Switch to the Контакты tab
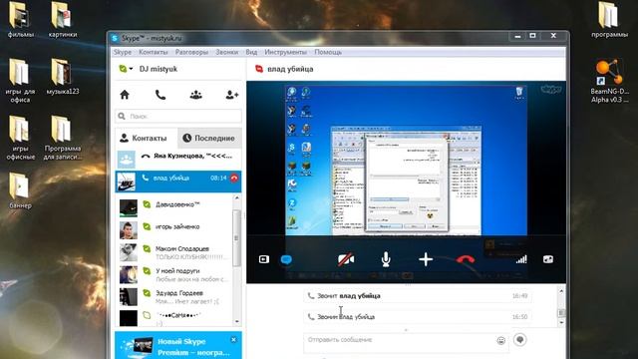 pos(147,138)
